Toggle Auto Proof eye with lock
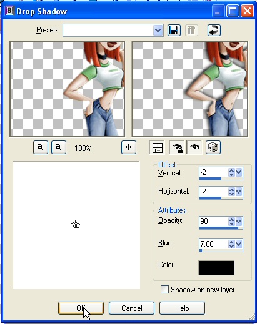The image size is (257, 324). click(x=176, y=147)
